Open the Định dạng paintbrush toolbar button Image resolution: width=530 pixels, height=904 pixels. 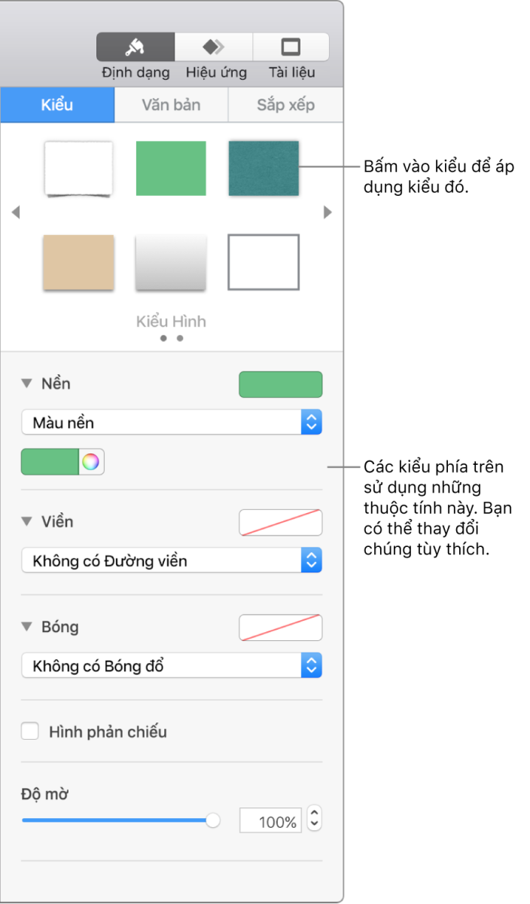[136, 47]
